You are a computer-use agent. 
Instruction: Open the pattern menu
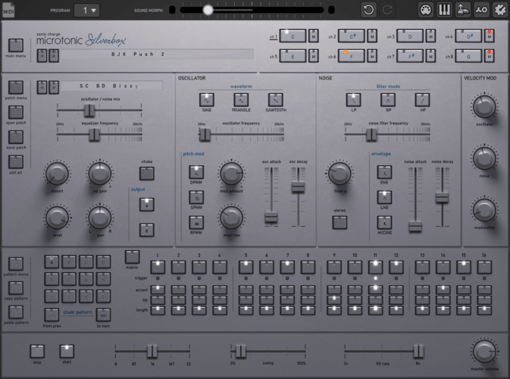tap(16, 264)
